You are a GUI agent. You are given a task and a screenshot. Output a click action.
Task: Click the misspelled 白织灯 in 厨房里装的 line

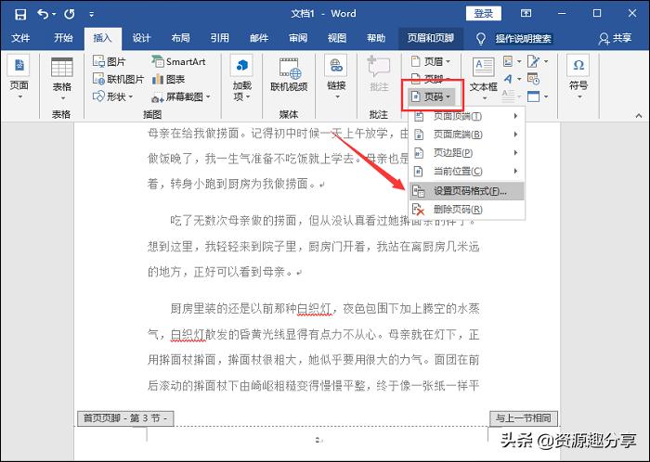[314, 309]
